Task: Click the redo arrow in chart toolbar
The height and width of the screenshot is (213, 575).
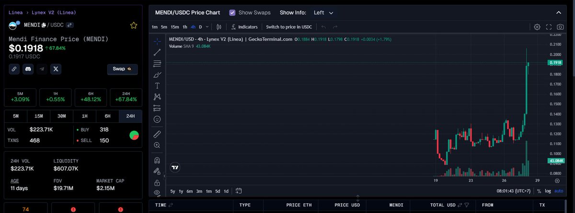Action: click(x=335, y=27)
